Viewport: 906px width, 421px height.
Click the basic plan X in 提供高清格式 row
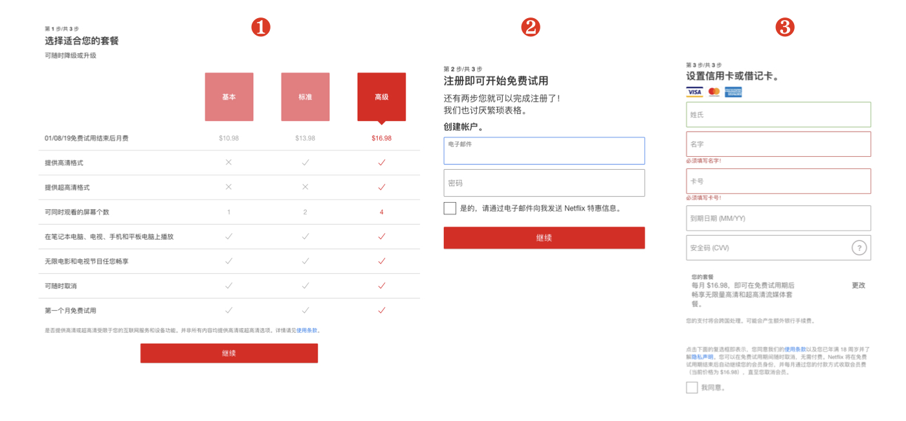(x=228, y=163)
